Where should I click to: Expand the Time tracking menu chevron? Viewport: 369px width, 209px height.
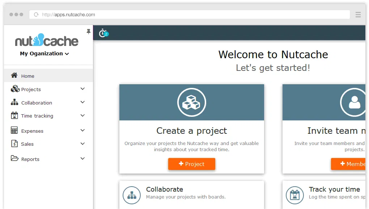[82, 115]
